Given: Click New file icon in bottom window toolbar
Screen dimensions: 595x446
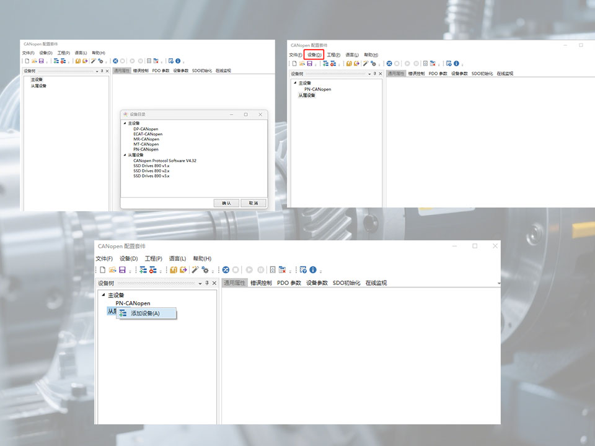Looking at the screenshot, I should 102,269.
